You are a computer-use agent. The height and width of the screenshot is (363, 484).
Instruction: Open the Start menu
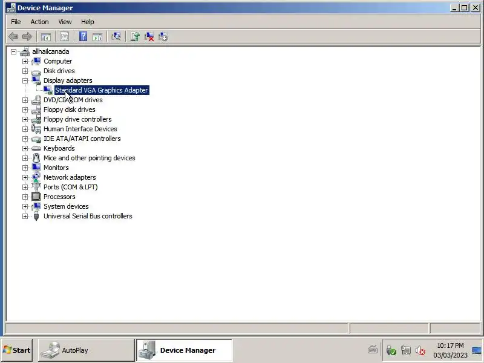(x=17, y=350)
